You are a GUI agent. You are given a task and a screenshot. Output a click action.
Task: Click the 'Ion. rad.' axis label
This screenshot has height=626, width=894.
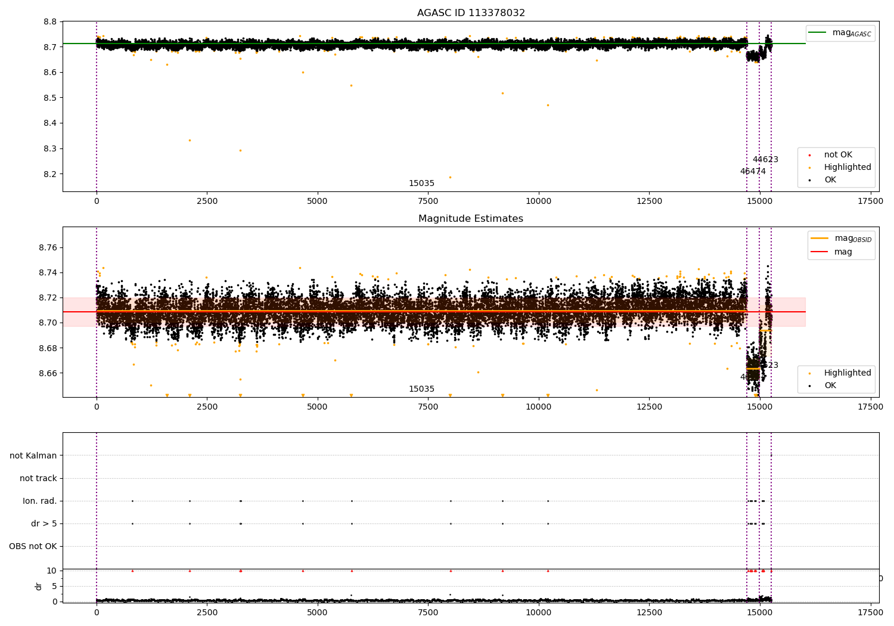(x=40, y=501)
